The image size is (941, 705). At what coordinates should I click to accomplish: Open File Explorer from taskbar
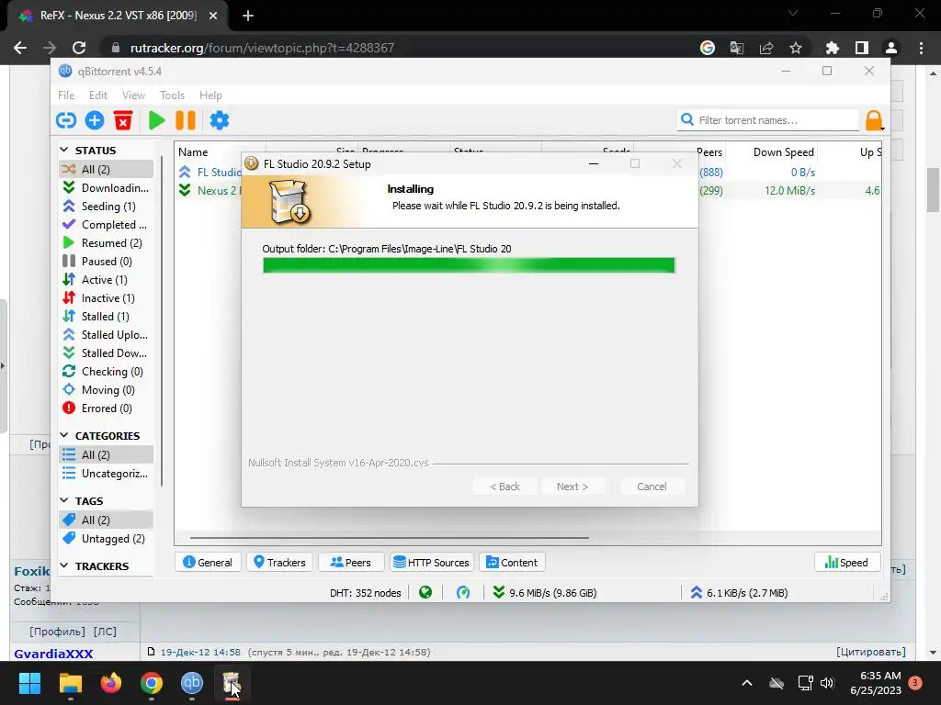pyautogui.click(x=70, y=683)
